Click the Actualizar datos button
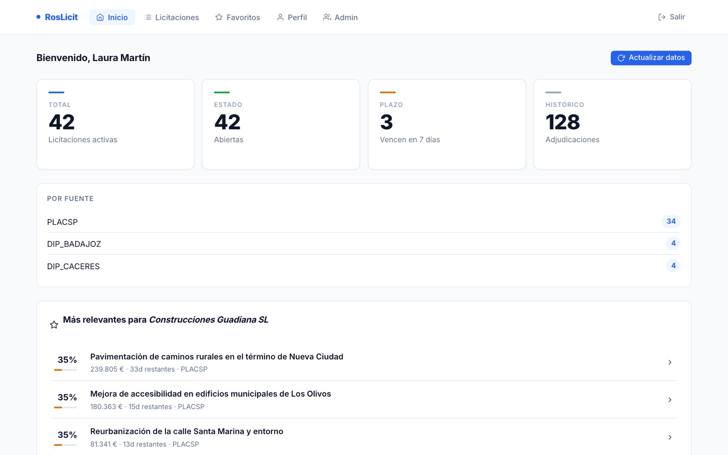This screenshot has width=728, height=455. 651,58
